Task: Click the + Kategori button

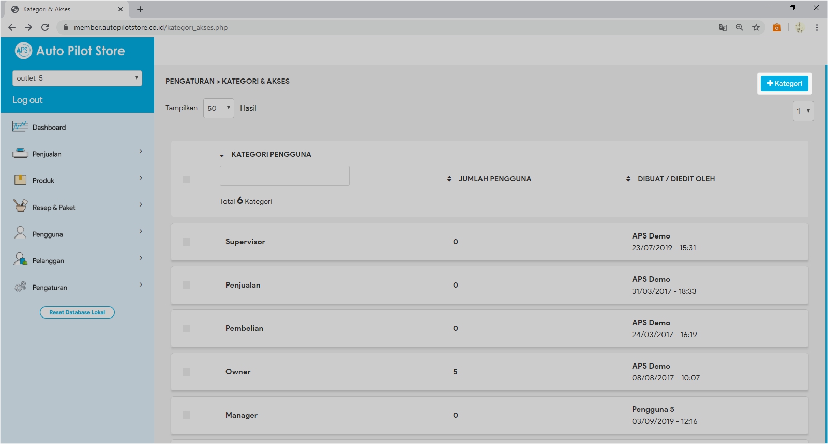Action: (784, 84)
